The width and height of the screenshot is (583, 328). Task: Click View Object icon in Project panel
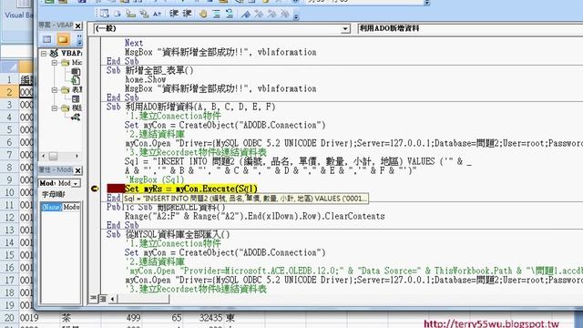[46, 39]
